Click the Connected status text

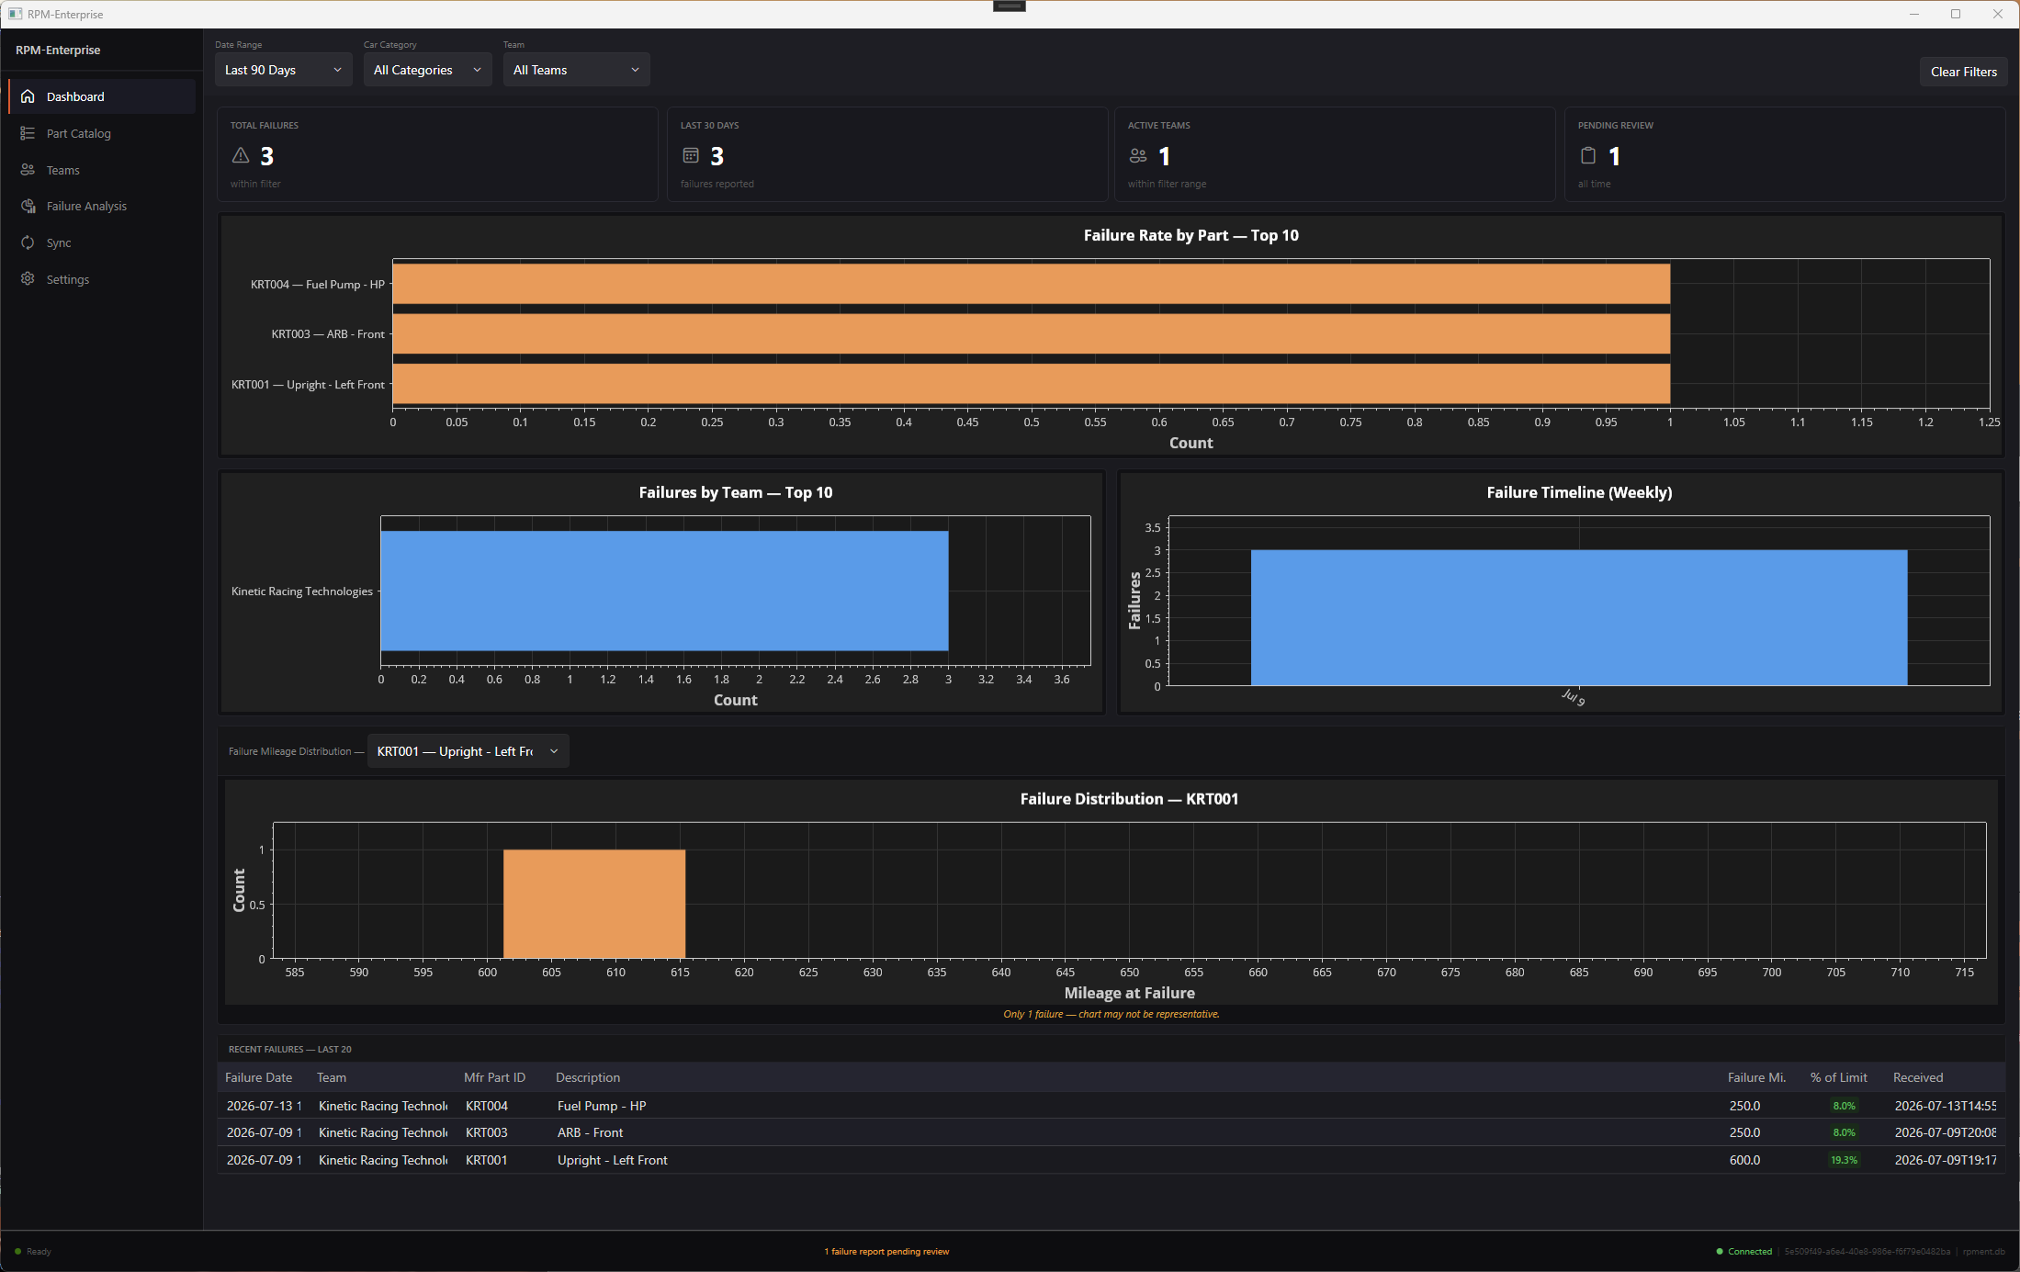tap(1750, 1251)
